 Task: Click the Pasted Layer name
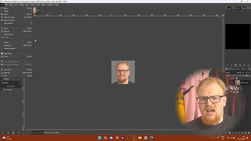coord(244,83)
